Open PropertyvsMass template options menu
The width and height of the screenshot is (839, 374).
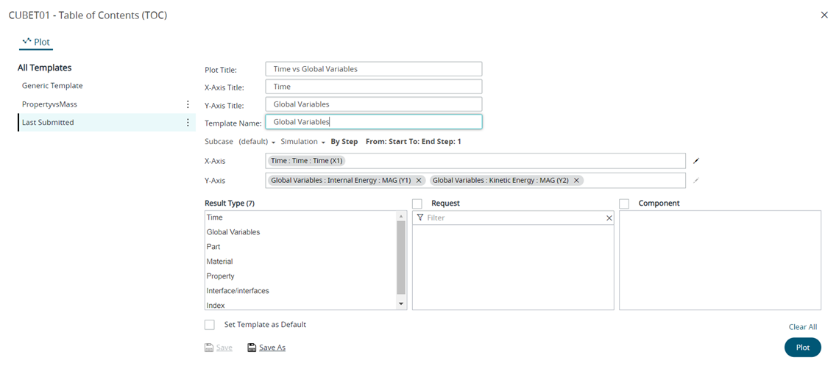(188, 104)
